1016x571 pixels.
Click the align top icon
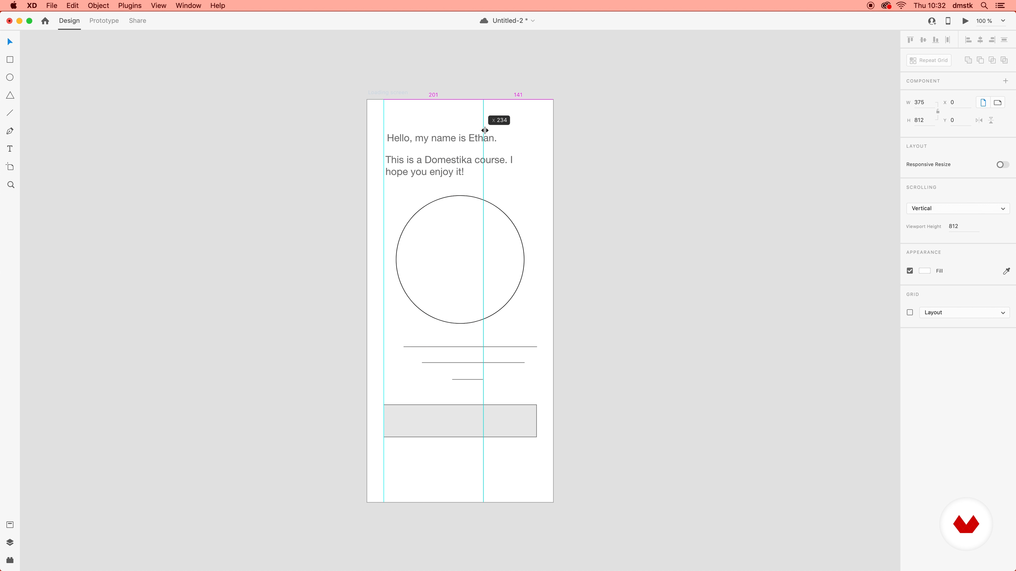[910, 40]
